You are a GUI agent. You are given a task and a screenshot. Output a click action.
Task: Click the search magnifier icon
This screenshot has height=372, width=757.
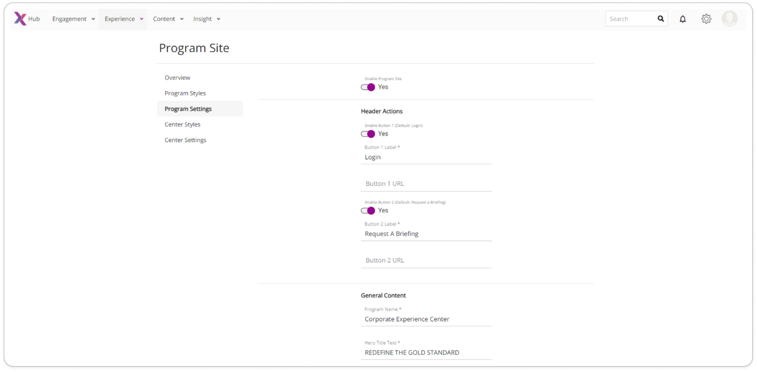[x=660, y=19]
